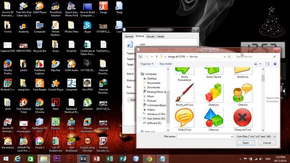Launch Internet Explorer from taskbar
Image resolution: width=290 pixels, height=163 pixels.
tap(18, 159)
